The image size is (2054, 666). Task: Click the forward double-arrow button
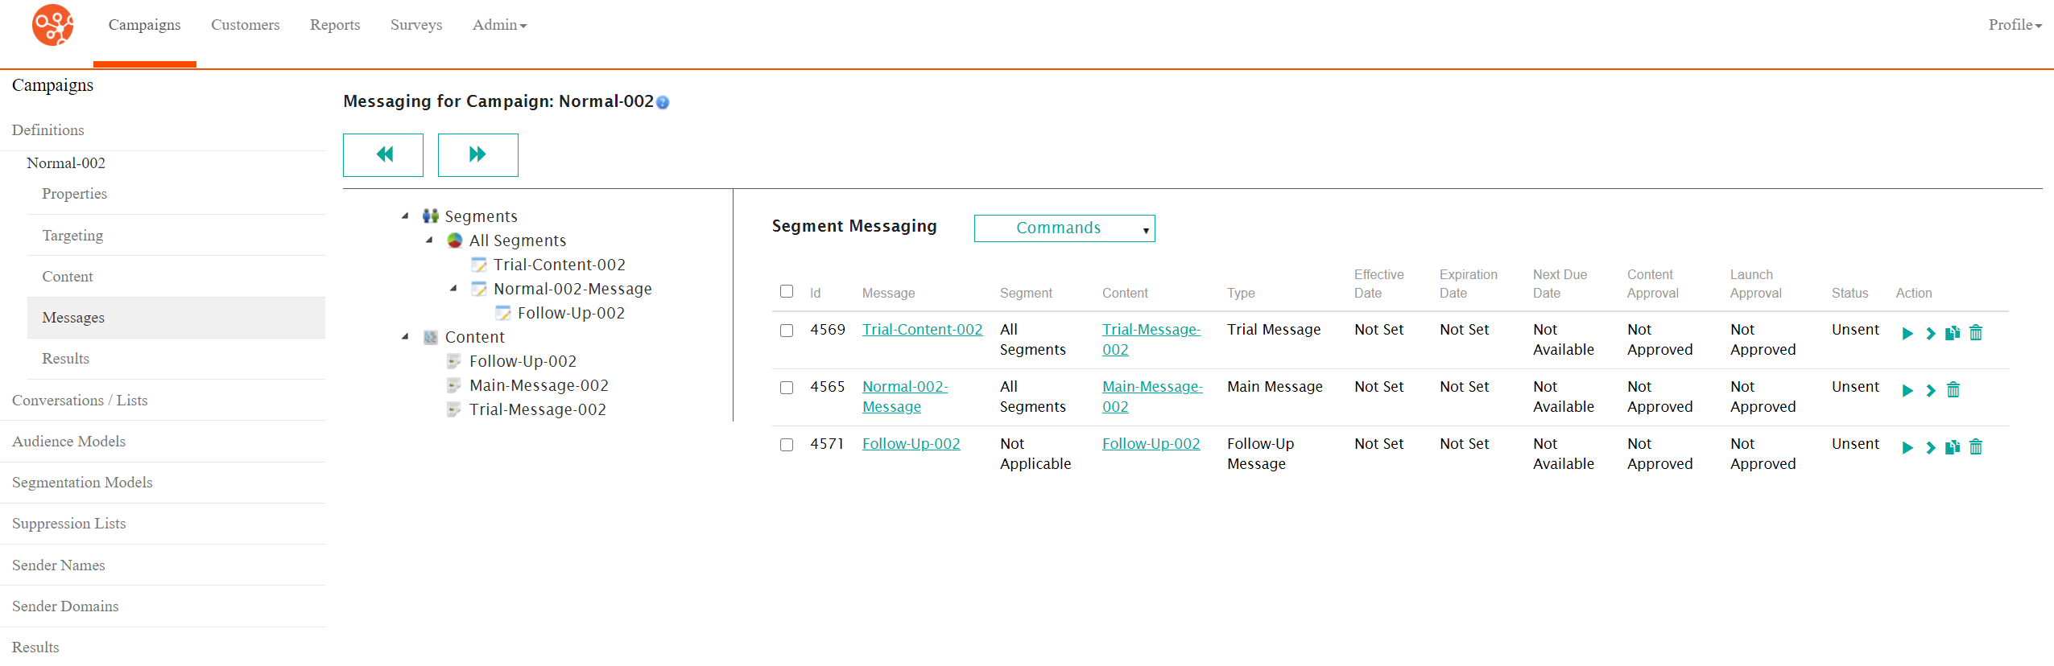[477, 154]
